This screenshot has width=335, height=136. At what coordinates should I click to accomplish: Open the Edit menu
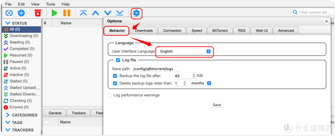click(x=21, y=4)
